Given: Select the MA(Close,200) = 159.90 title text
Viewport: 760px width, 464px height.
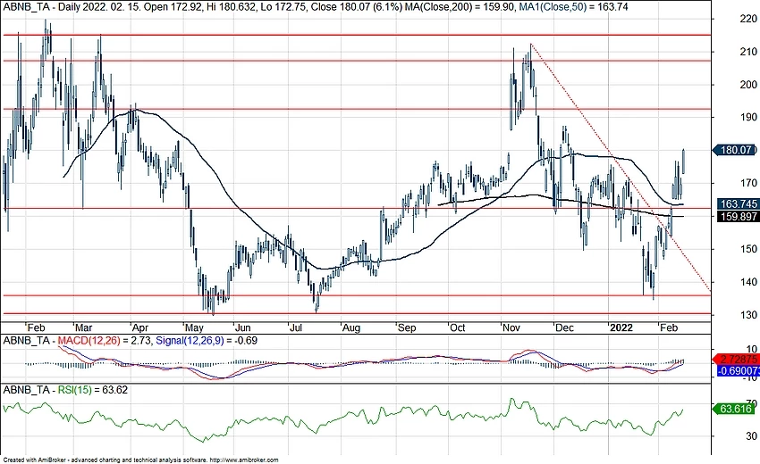Looking at the screenshot, I should [460, 7].
